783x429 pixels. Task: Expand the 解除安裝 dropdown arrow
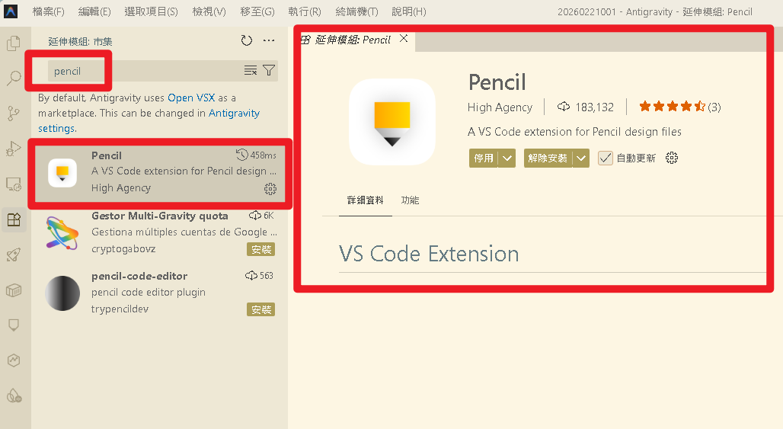click(580, 158)
